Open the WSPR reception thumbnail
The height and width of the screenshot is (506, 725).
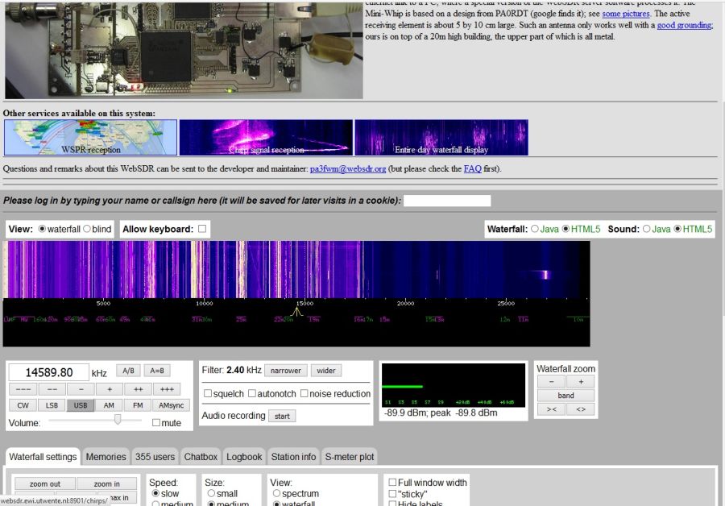(90, 138)
